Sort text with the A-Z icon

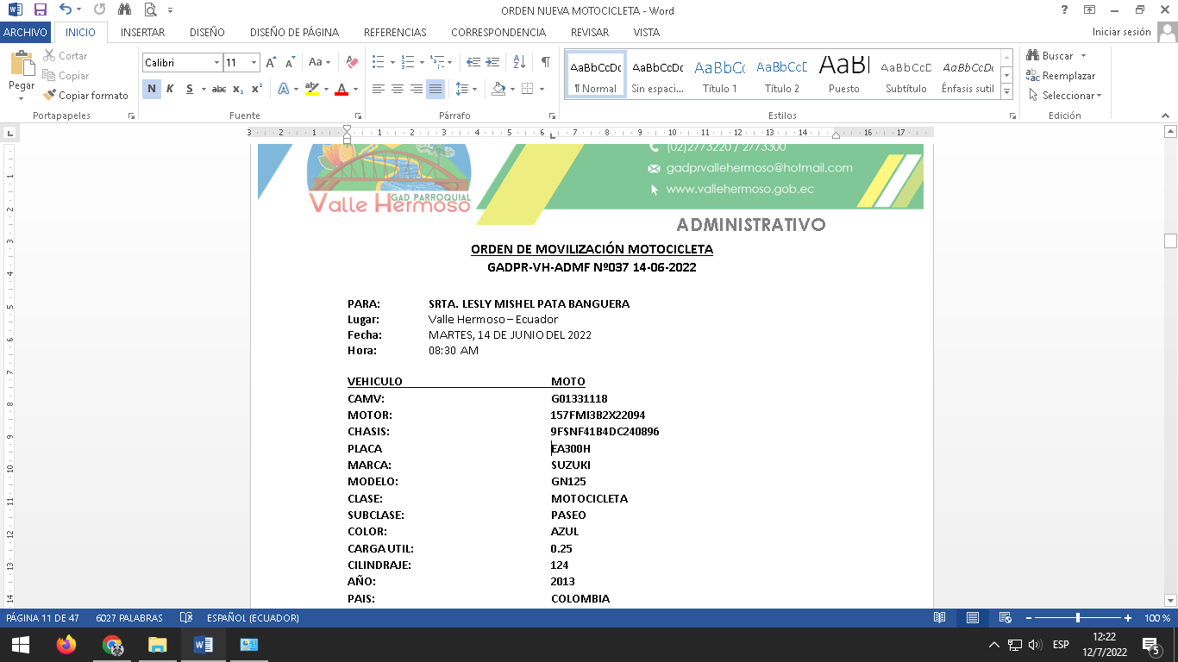(519, 62)
